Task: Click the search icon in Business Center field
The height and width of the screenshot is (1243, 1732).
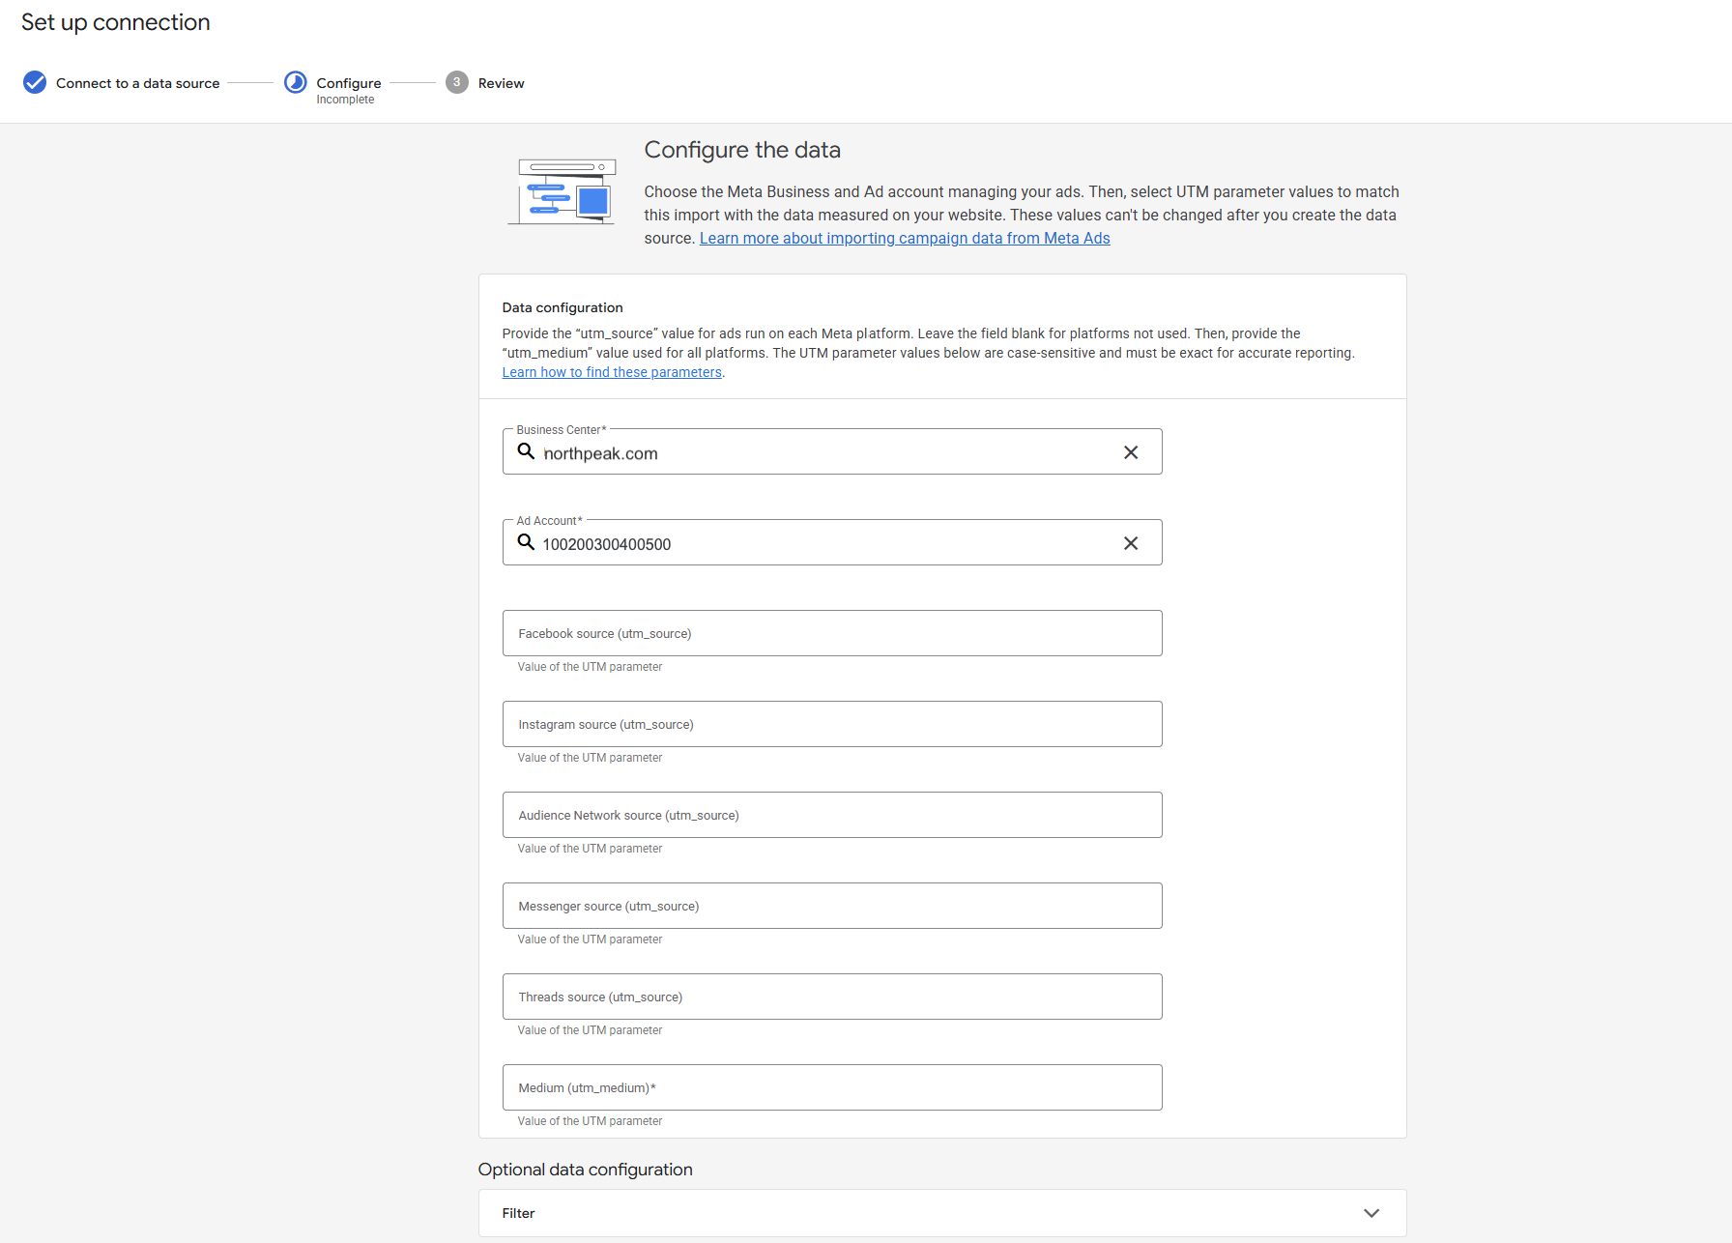Action: pyautogui.click(x=526, y=451)
